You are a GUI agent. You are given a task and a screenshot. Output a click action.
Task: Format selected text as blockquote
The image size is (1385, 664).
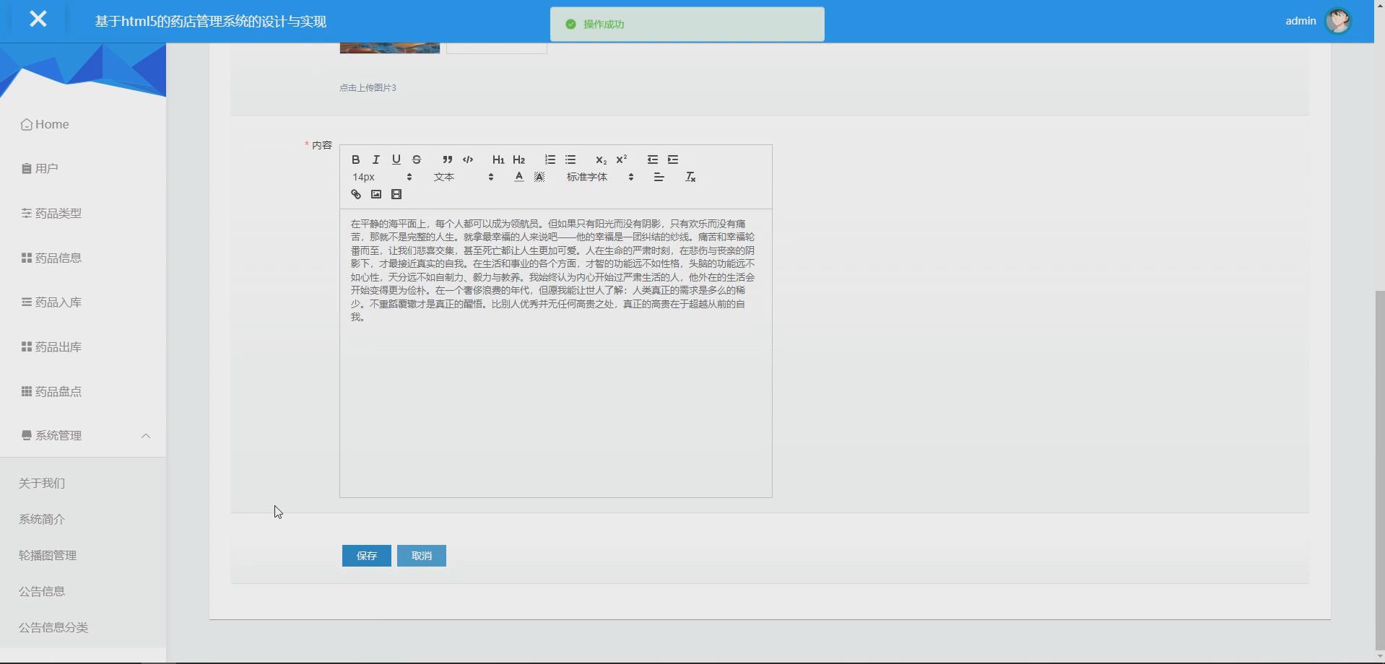(x=447, y=160)
